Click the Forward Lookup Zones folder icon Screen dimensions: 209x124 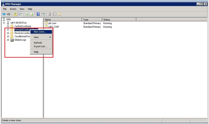click(x=12, y=29)
